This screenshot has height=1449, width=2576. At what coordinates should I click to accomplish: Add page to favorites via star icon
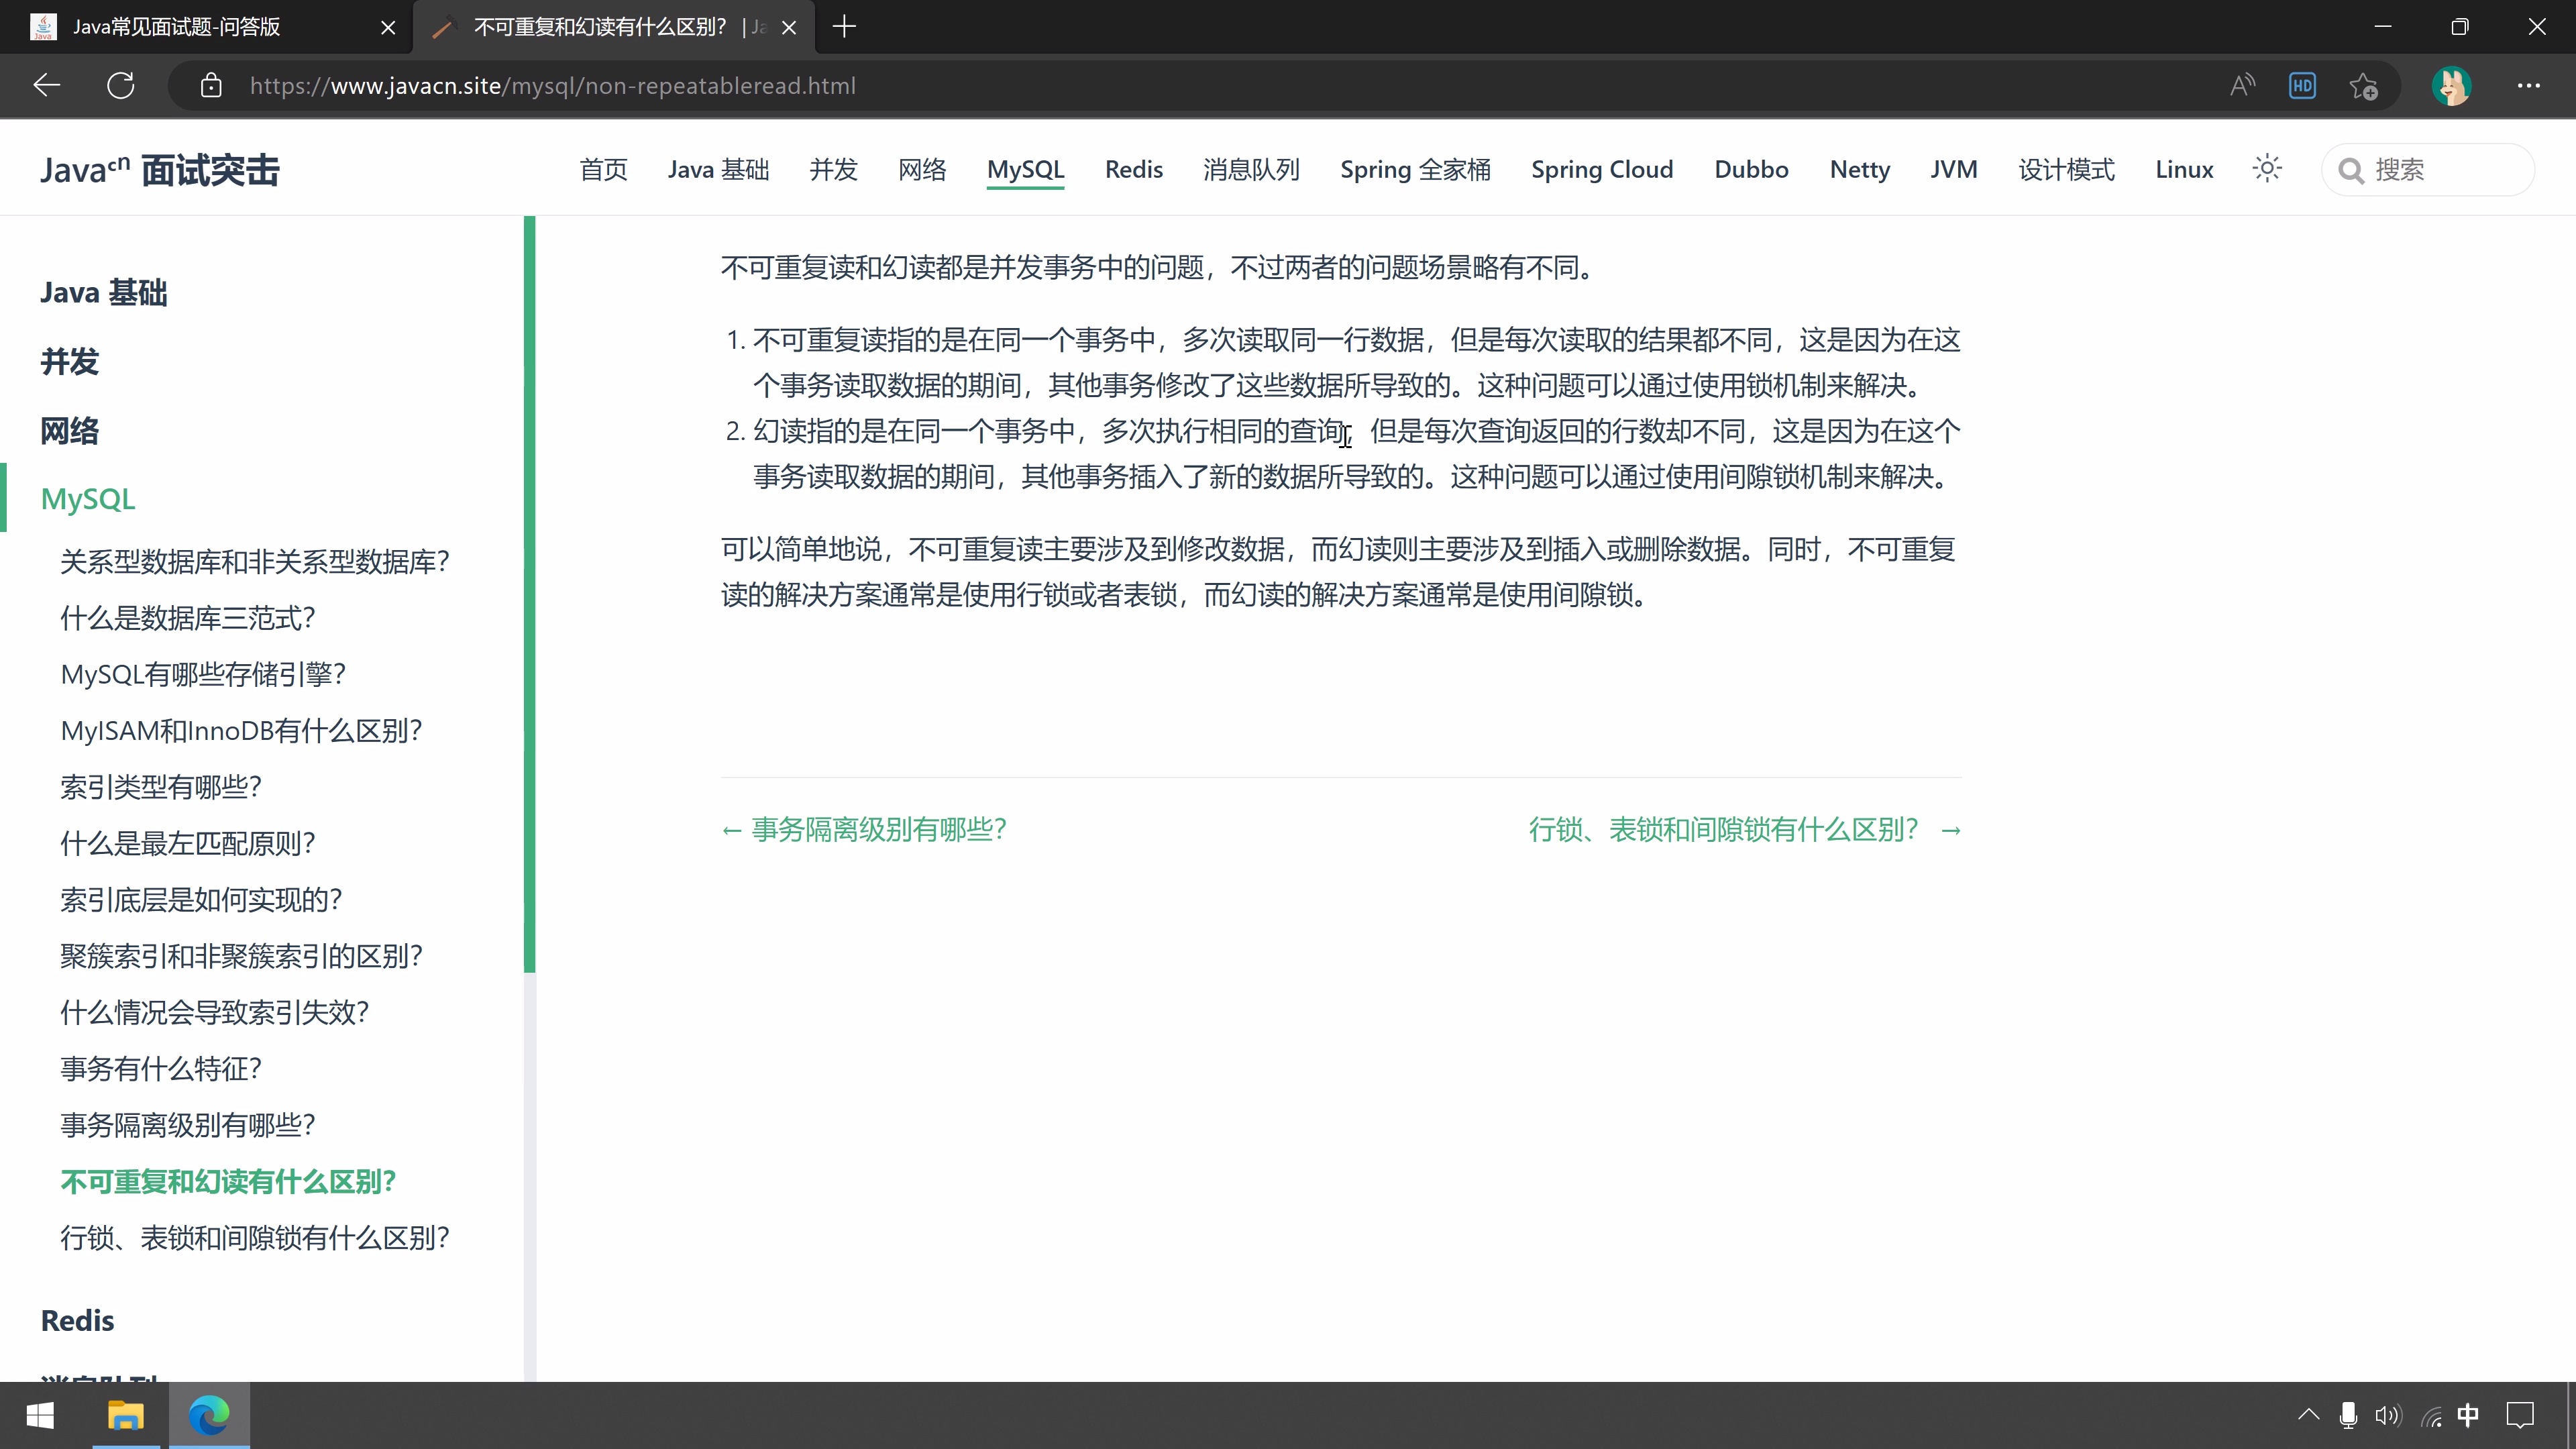[2363, 85]
